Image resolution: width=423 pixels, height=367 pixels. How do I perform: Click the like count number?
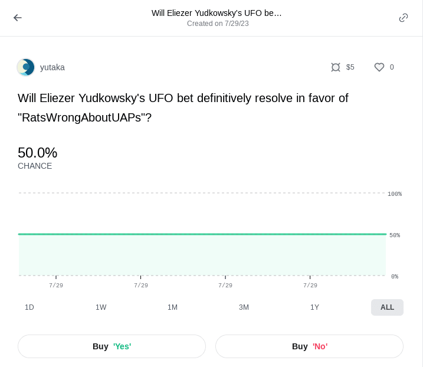392,67
